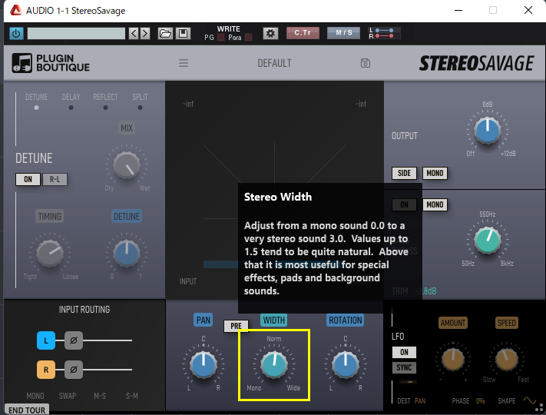Invert phase on the R channel
Screen dimensions: 546x415
pyautogui.click(x=74, y=370)
